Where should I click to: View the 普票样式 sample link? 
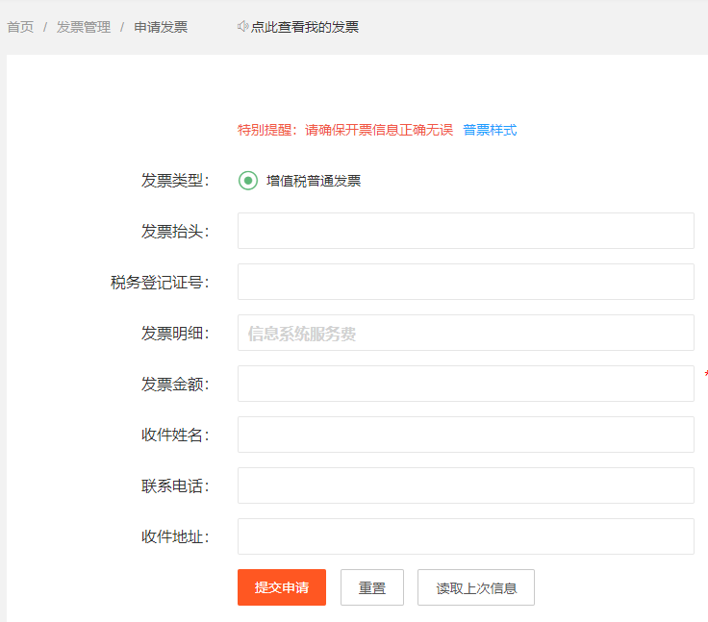point(490,130)
